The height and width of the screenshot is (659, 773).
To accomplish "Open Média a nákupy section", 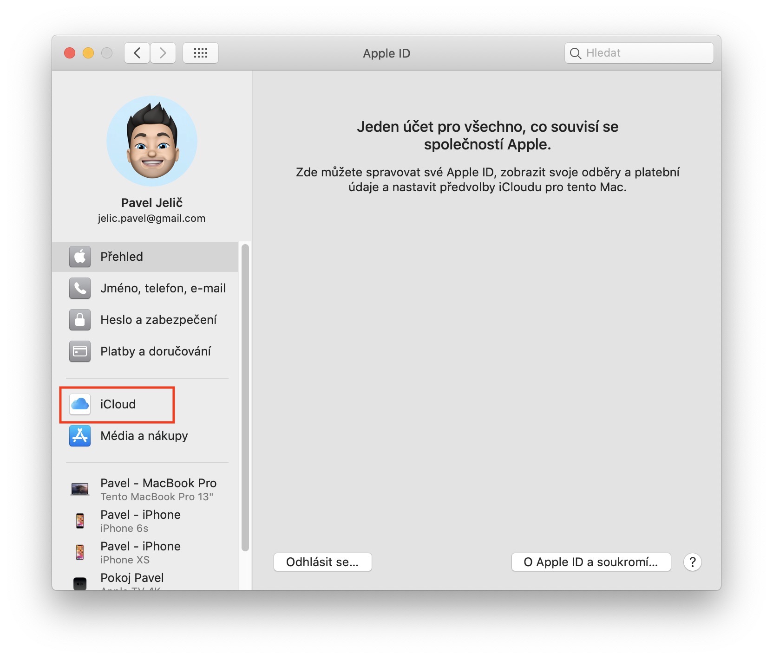I will click(x=145, y=436).
